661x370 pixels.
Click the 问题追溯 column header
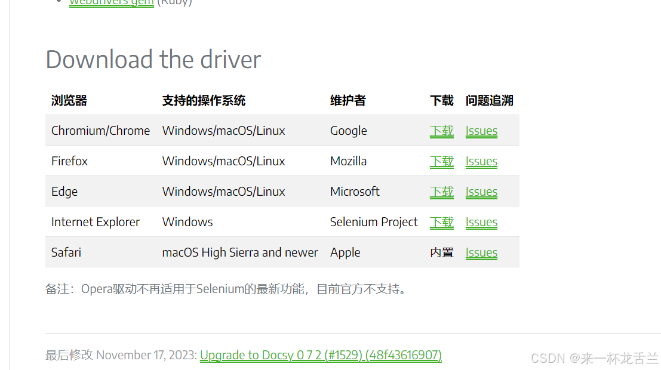489,100
